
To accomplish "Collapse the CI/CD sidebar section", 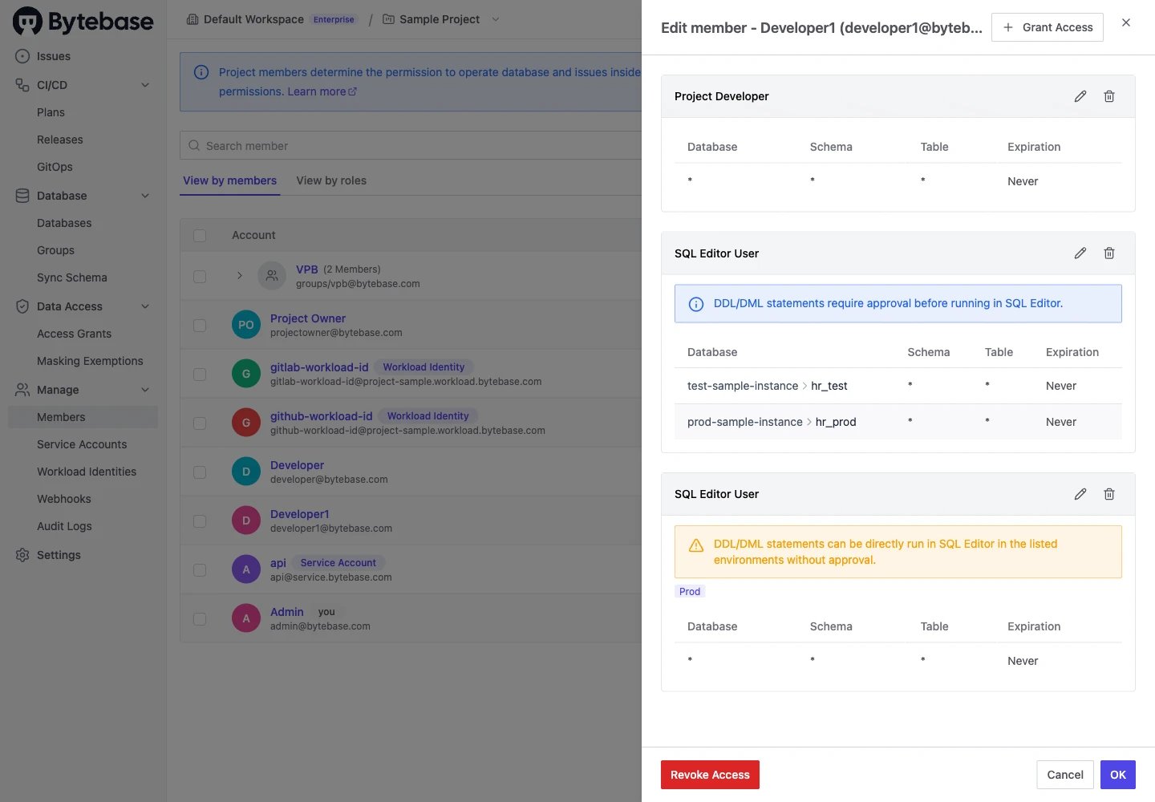I will (145, 85).
